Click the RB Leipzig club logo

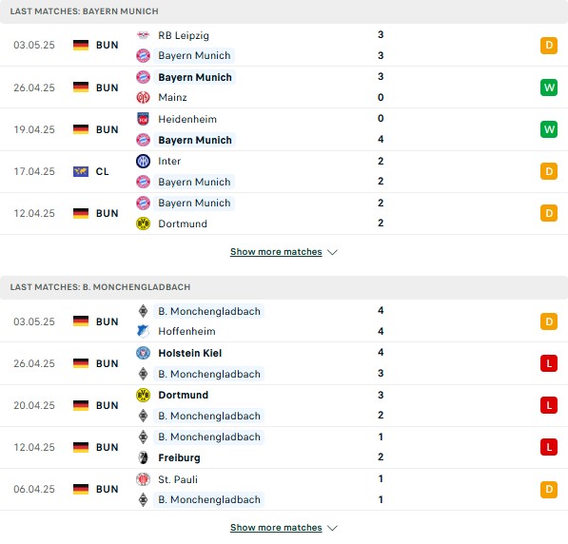(143, 35)
